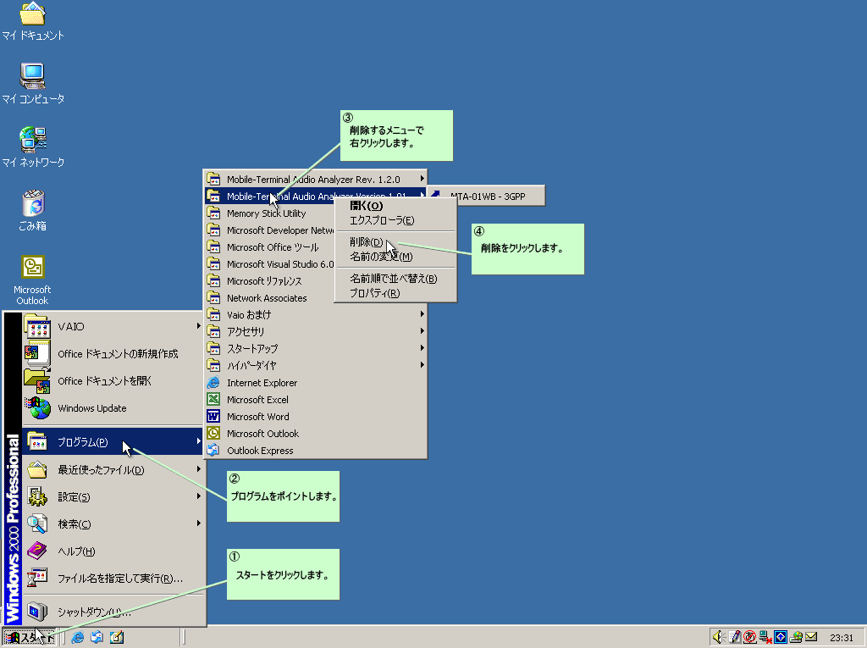Click the disconnected network tray icon
Viewport: 867px width, 648px height.
(x=765, y=638)
